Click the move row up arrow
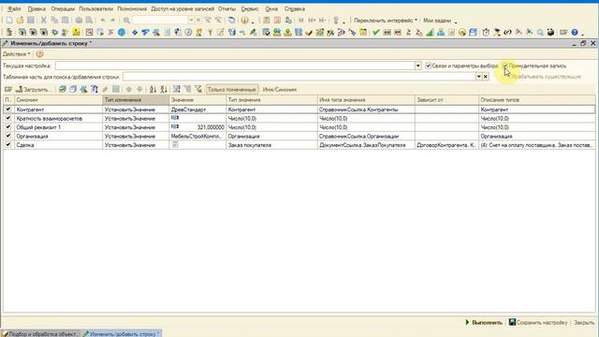The height and width of the screenshot is (337, 599). tap(129, 90)
